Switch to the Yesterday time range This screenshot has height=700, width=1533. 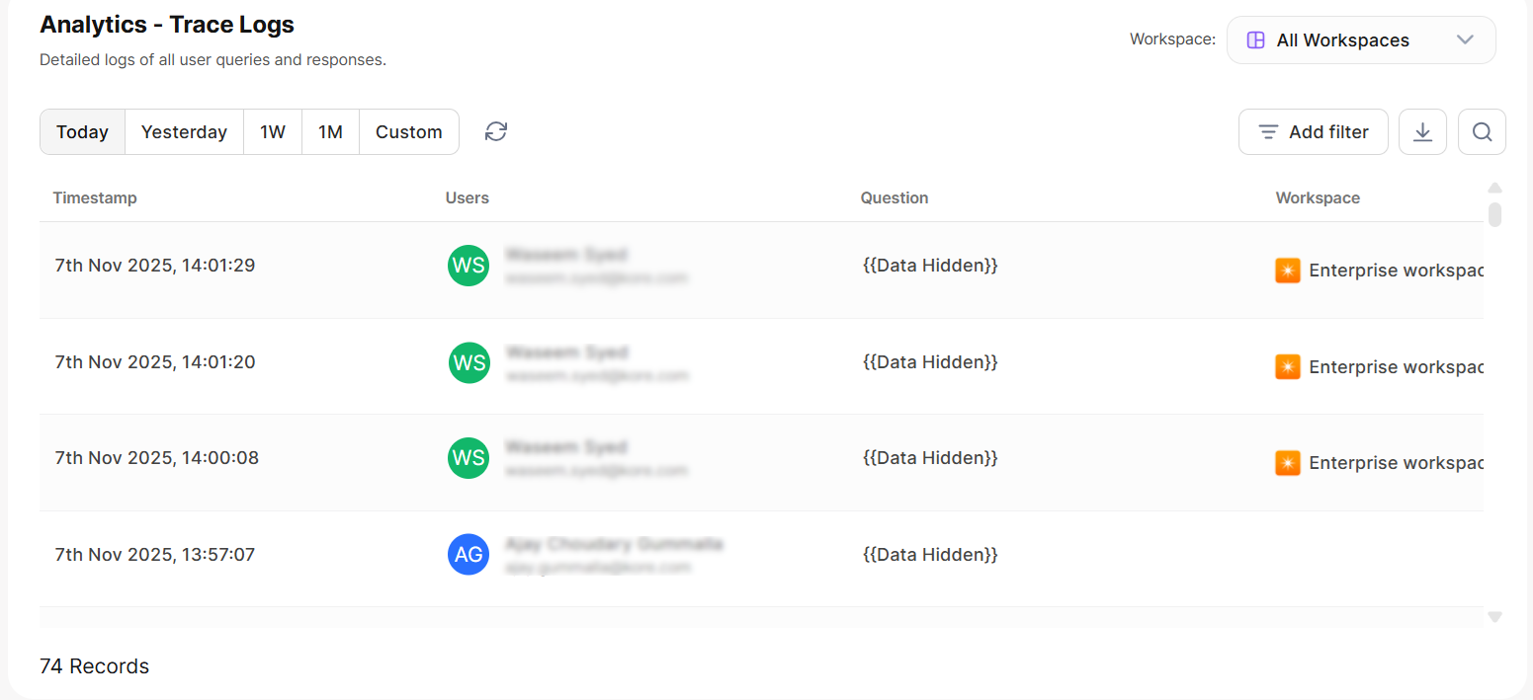point(184,131)
